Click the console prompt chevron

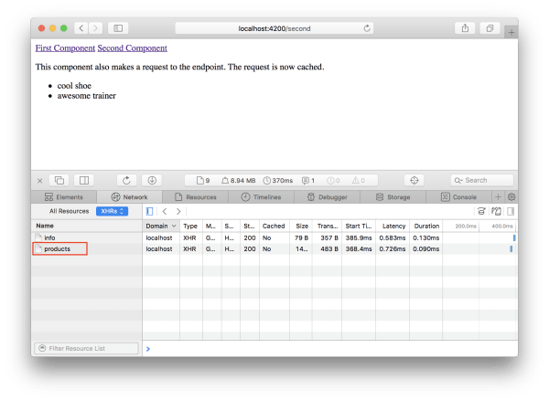[148, 349]
